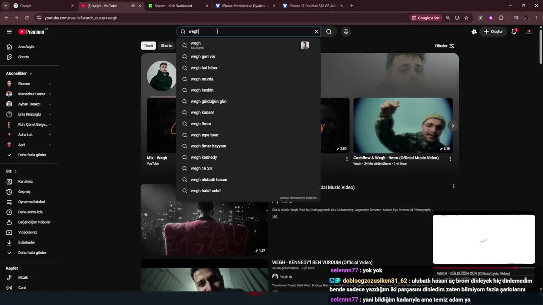Bookmark this page with the star

(x=466, y=18)
